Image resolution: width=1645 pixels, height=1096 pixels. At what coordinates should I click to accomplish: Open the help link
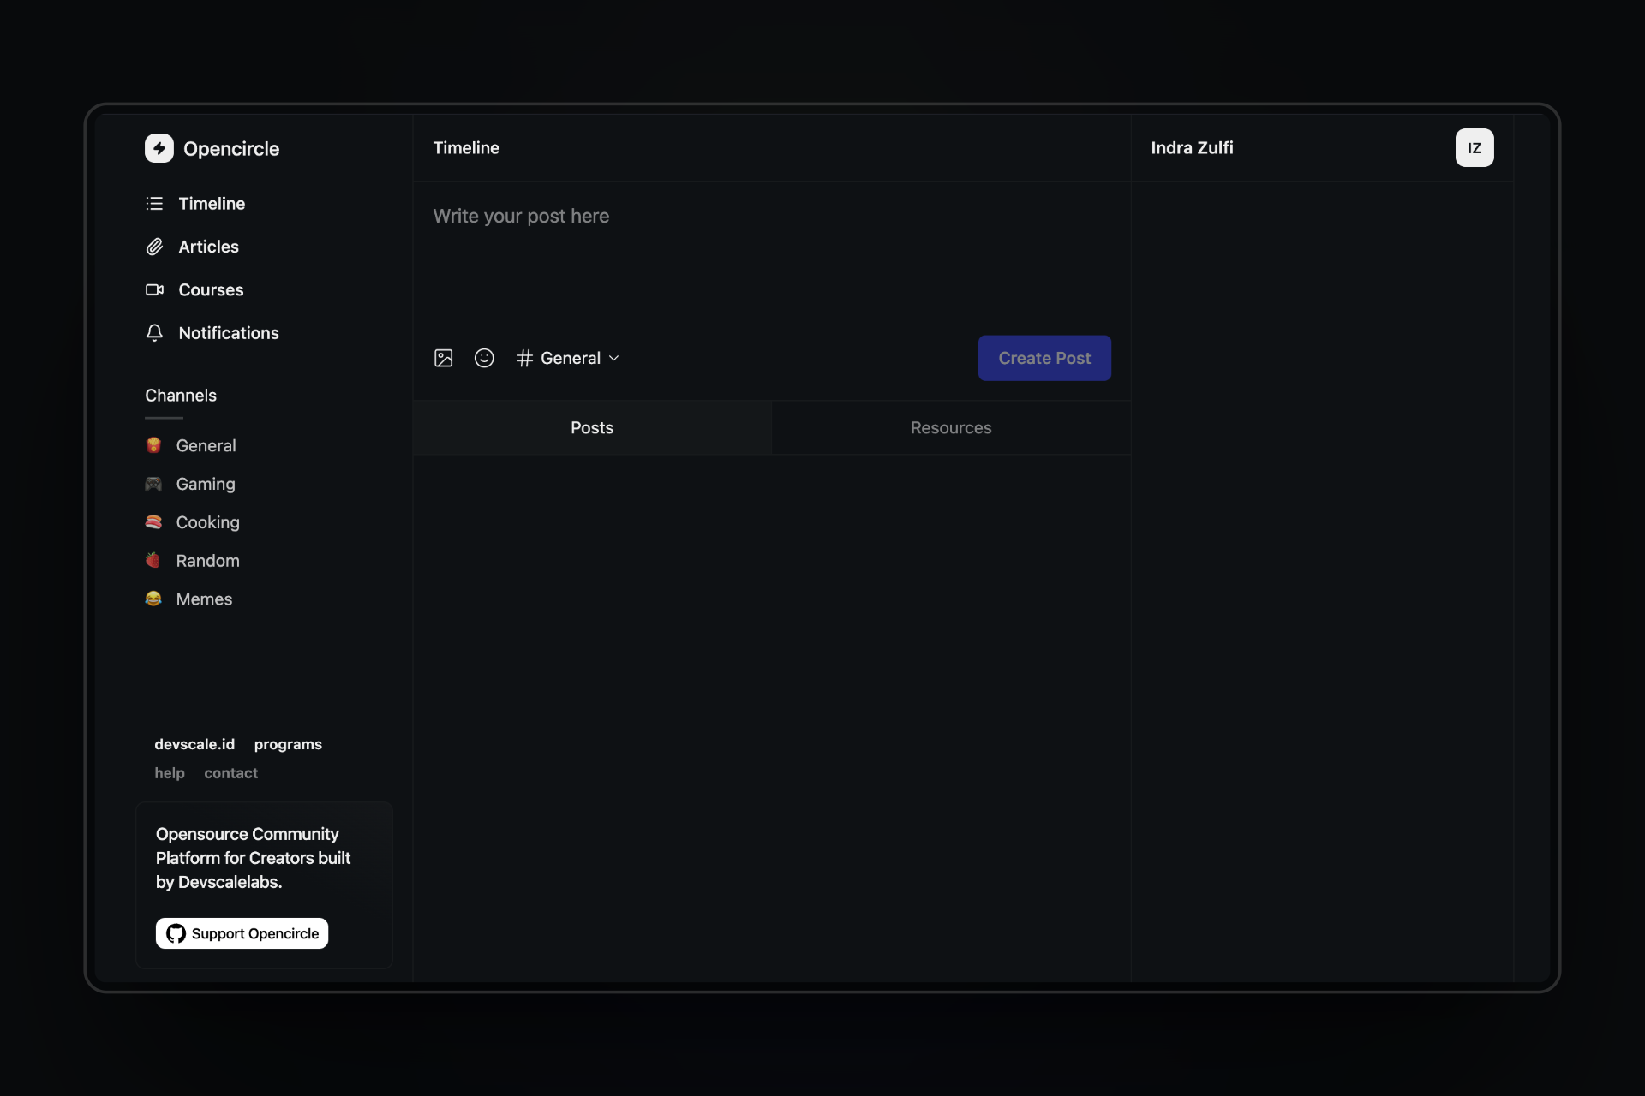tap(169, 772)
